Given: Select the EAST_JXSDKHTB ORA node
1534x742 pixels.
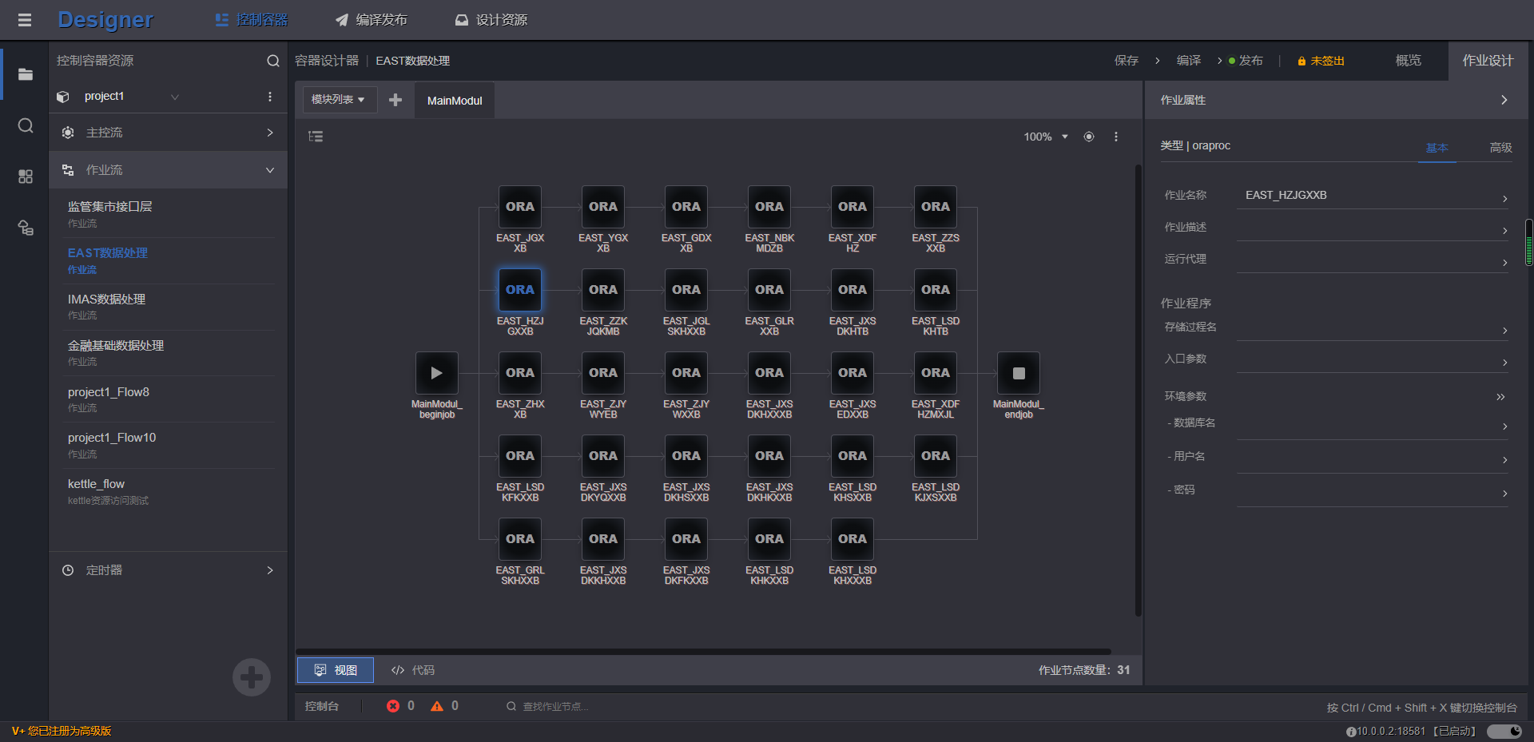Looking at the screenshot, I should [x=852, y=290].
